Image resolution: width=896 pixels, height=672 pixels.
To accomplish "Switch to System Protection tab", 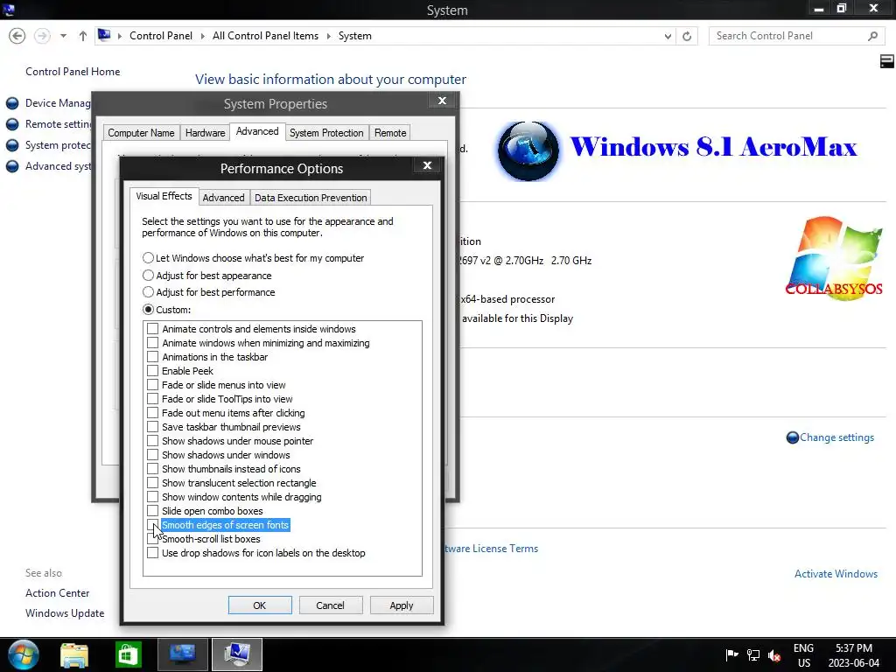I will click(326, 133).
